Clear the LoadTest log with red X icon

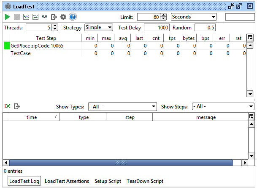[7, 106]
